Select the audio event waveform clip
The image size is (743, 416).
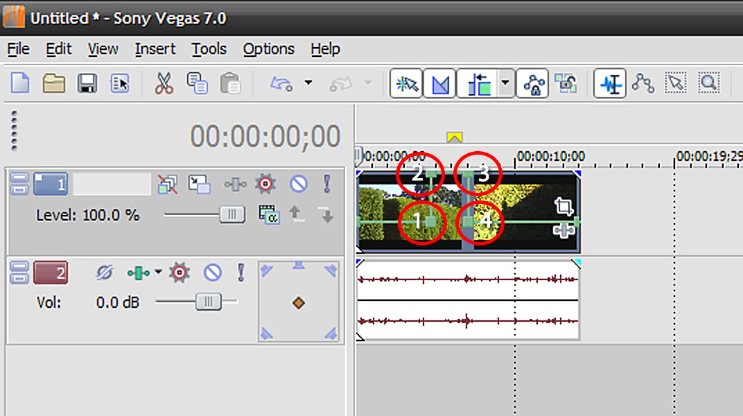[x=468, y=300]
